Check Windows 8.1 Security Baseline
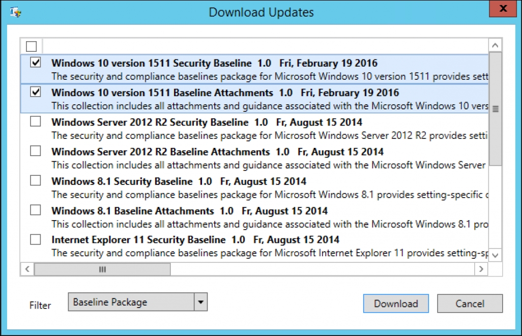 pyautogui.click(x=36, y=180)
